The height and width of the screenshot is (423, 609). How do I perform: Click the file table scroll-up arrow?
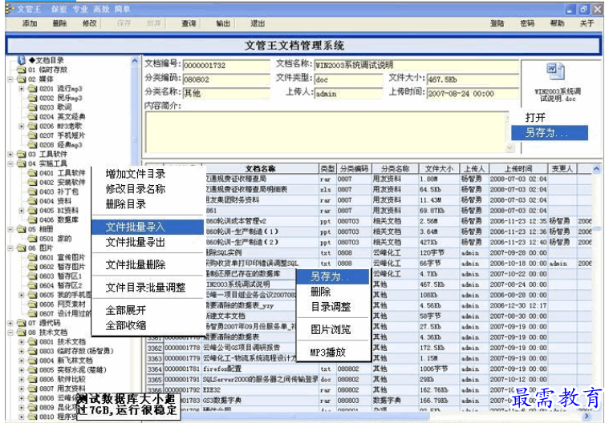point(596,169)
